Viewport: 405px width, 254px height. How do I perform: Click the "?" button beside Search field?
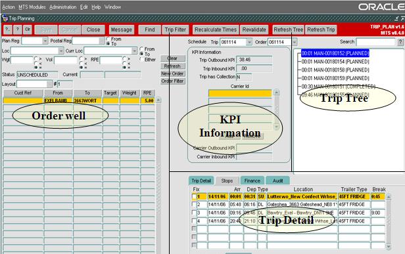[x=400, y=42]
